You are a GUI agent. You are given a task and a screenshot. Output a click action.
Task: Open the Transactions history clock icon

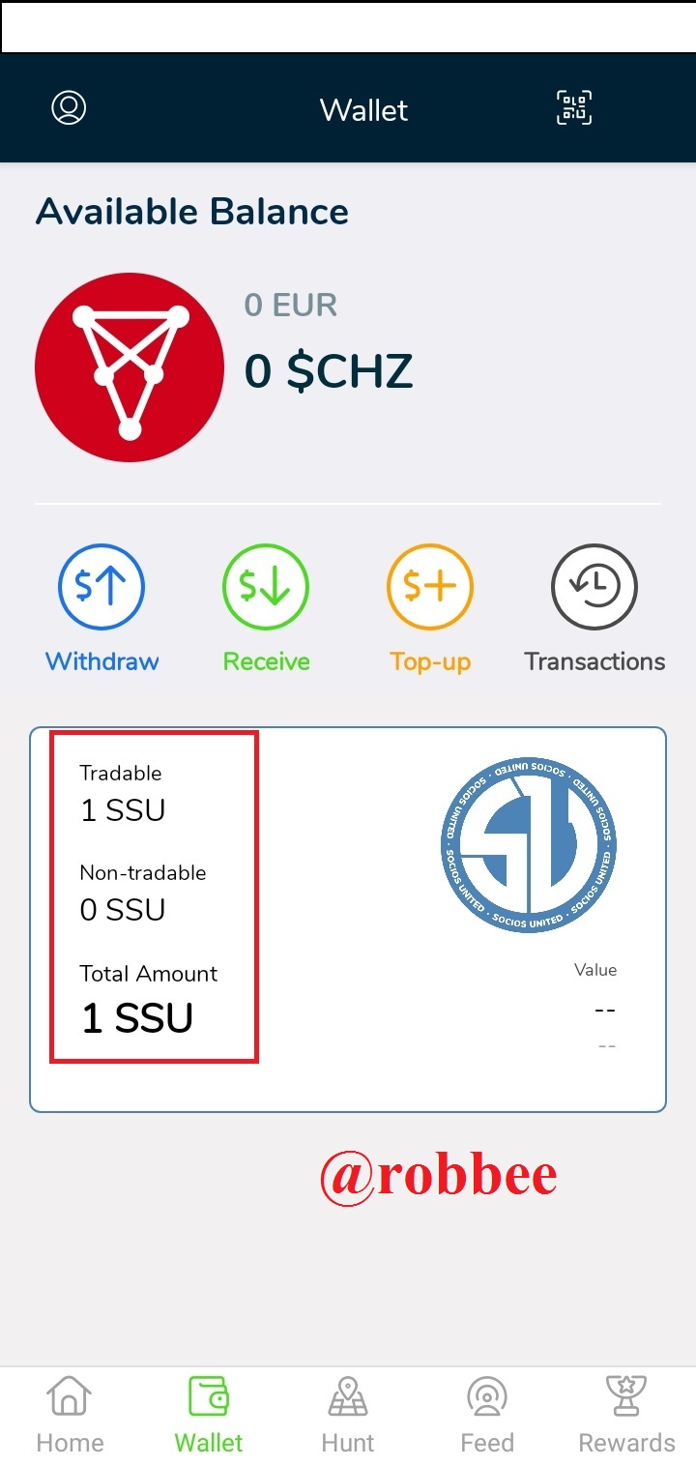tap(594, 587)
